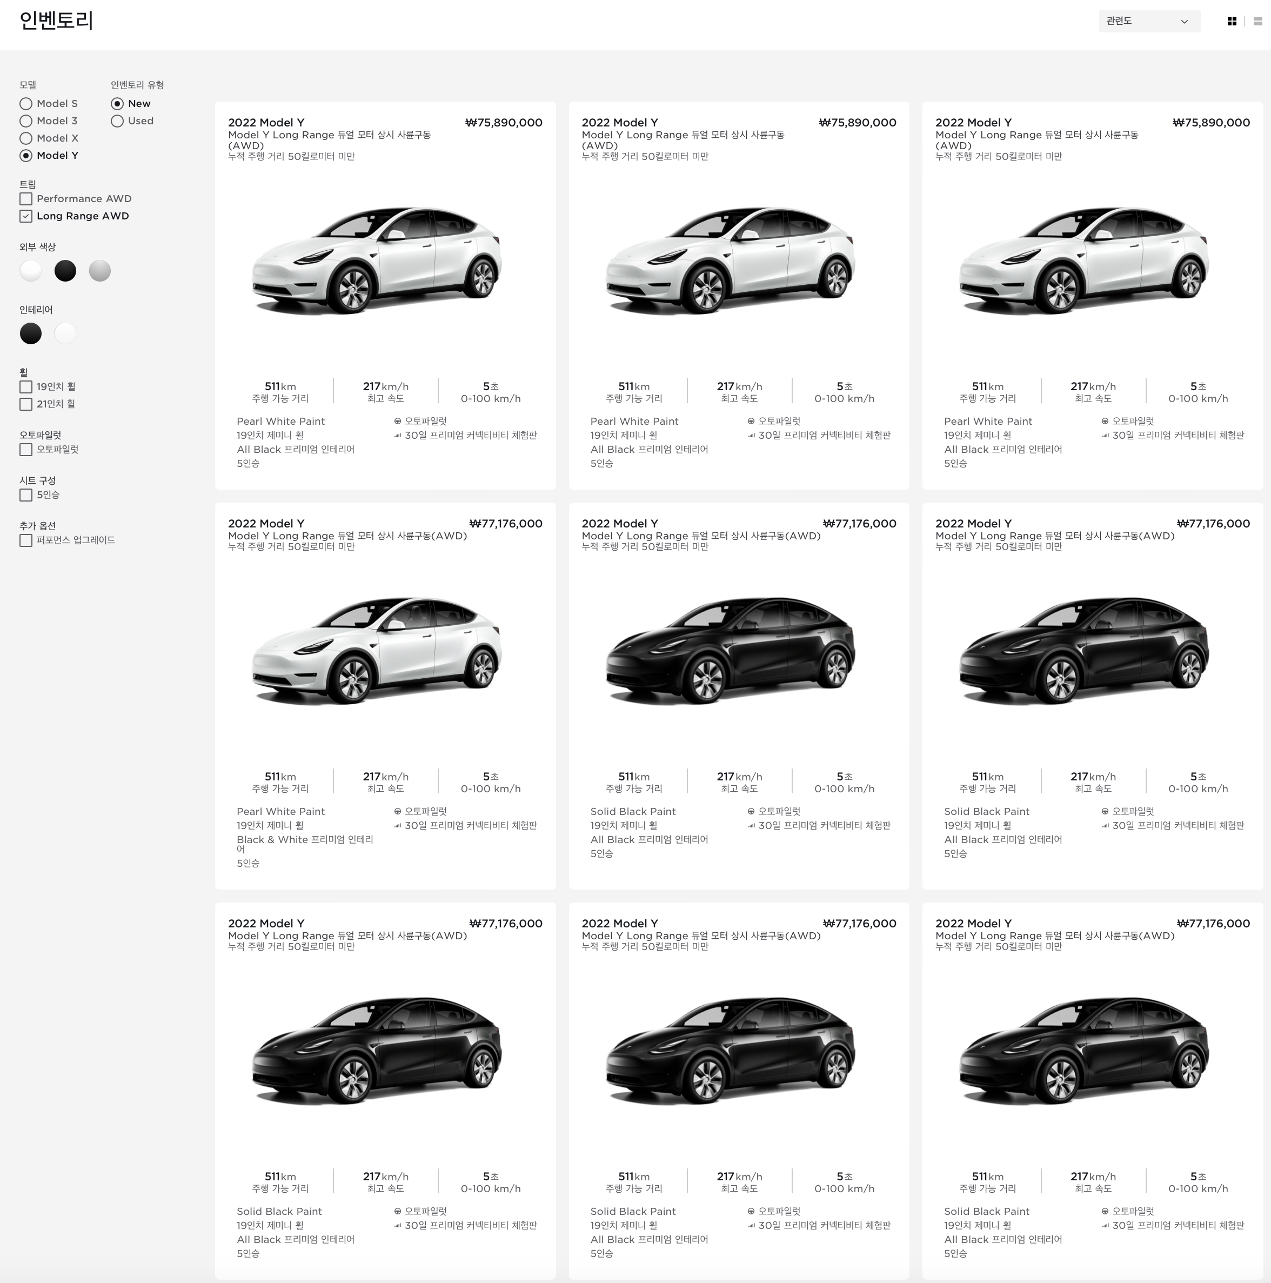Switch to list view layout icon
This screenshot has width=1271, height=1283.
pyautogui.click(x=1257, y=21)
